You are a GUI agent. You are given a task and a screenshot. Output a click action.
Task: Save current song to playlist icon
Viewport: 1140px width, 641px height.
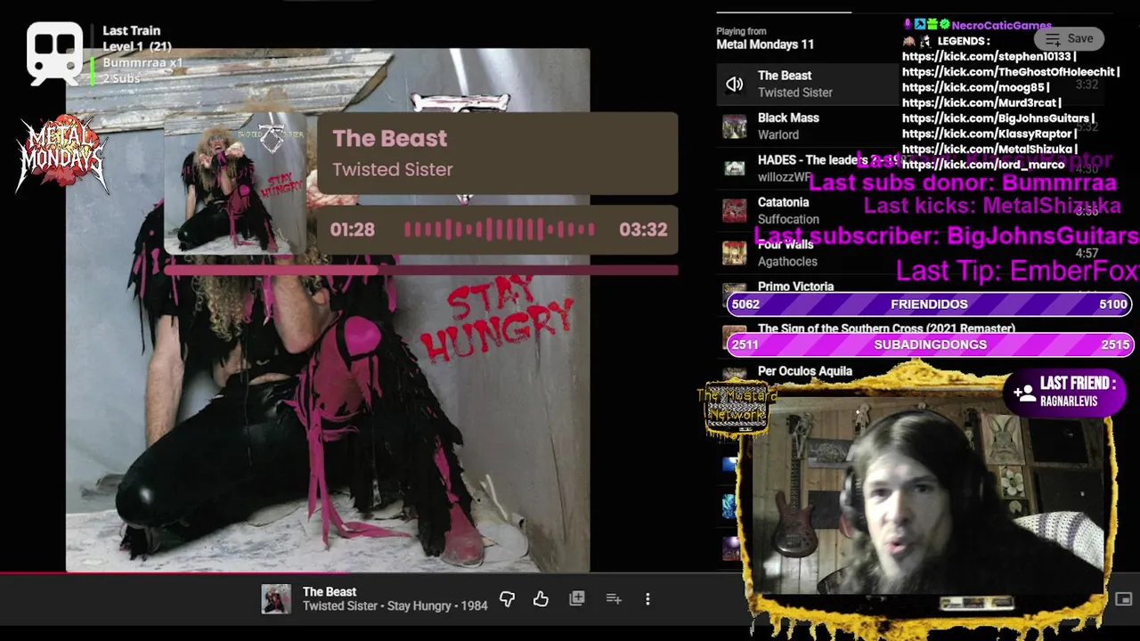click(577, 599)
